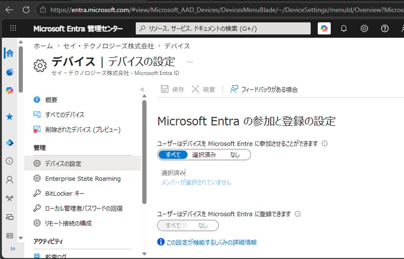Click info icon beside join setting label
This screenshot has width=404, height=259.
(x=325, y=144)
